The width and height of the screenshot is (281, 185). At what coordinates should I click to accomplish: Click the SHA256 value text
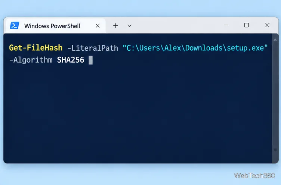point(71,60)
